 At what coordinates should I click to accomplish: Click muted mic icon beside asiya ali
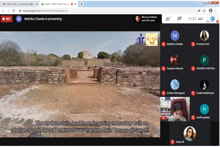(x=173, y=142)
